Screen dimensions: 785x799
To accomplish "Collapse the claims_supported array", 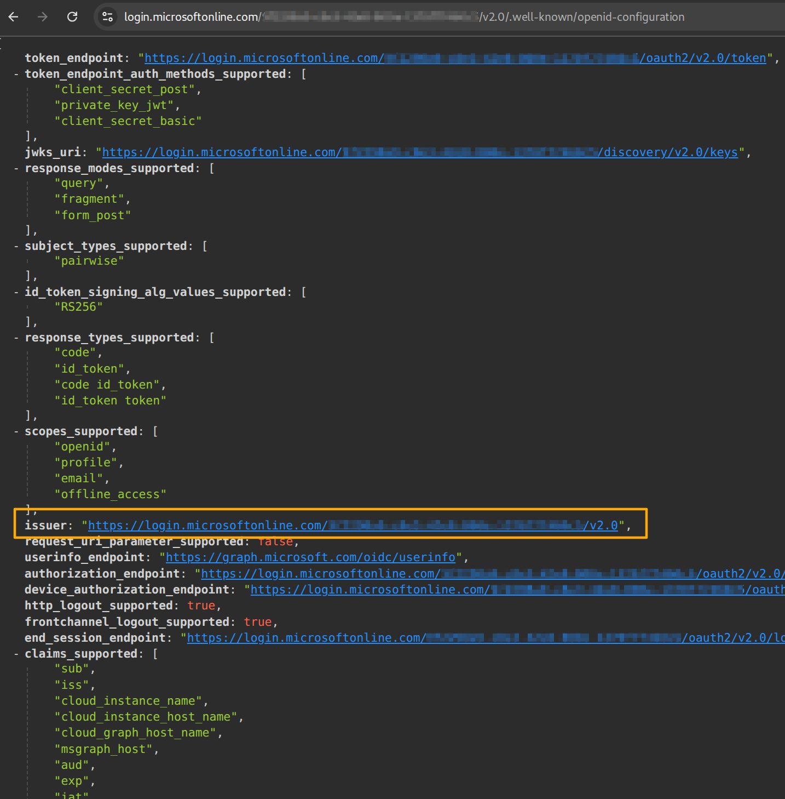I will 16,653.
